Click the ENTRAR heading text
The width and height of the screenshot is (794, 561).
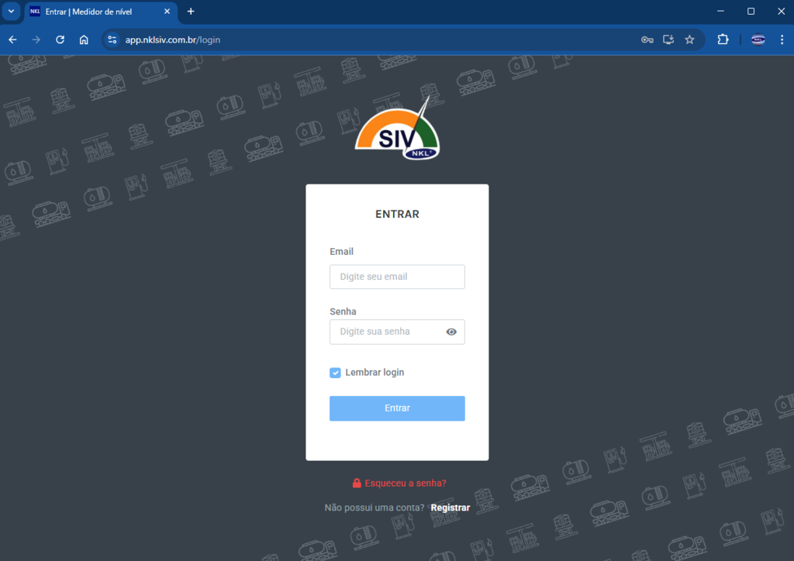pos(398,214)
